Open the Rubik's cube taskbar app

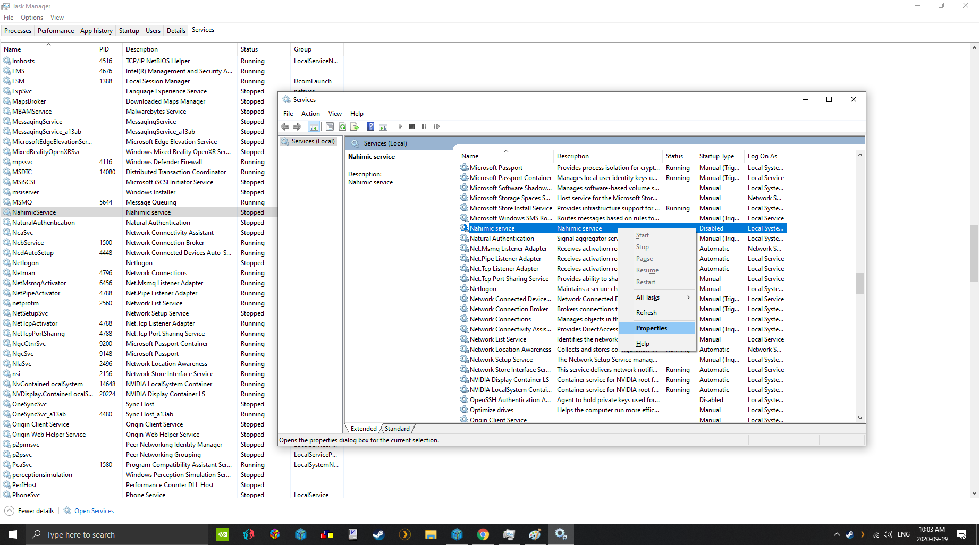click(275, 534)
